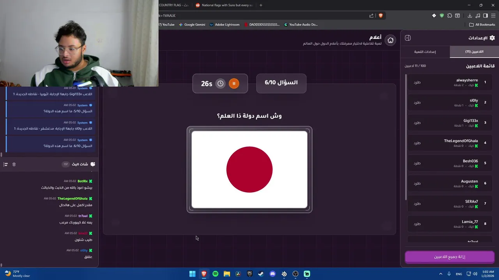Open browser downloads icon
This screenshot has width=499, height=280.
(470, 16)
